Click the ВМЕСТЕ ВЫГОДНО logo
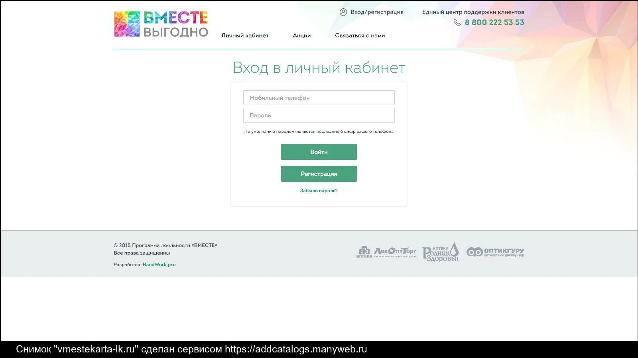Viewport: 638px width, 358px height. click(161, 24)
